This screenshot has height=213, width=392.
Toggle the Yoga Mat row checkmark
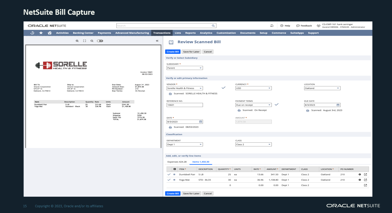coord(169,180)
